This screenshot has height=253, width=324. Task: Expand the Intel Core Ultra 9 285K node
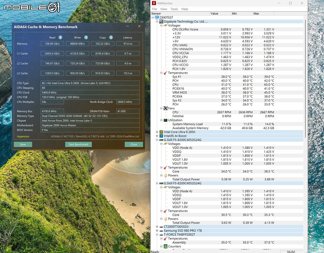coord(157,132)
